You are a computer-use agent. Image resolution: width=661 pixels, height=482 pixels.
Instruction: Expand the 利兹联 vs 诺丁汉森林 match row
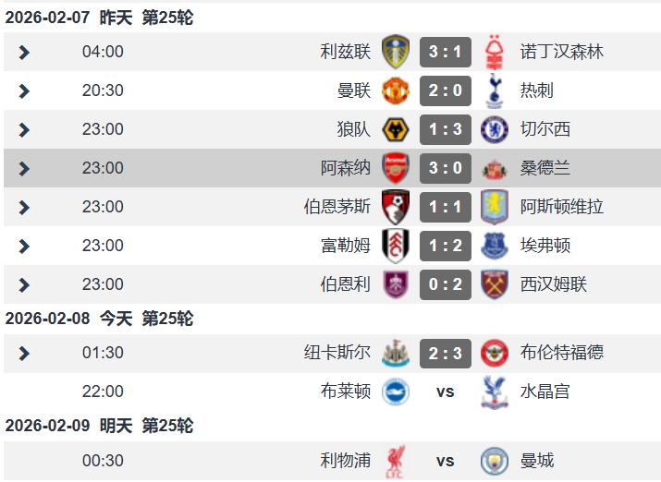(24, 53)
